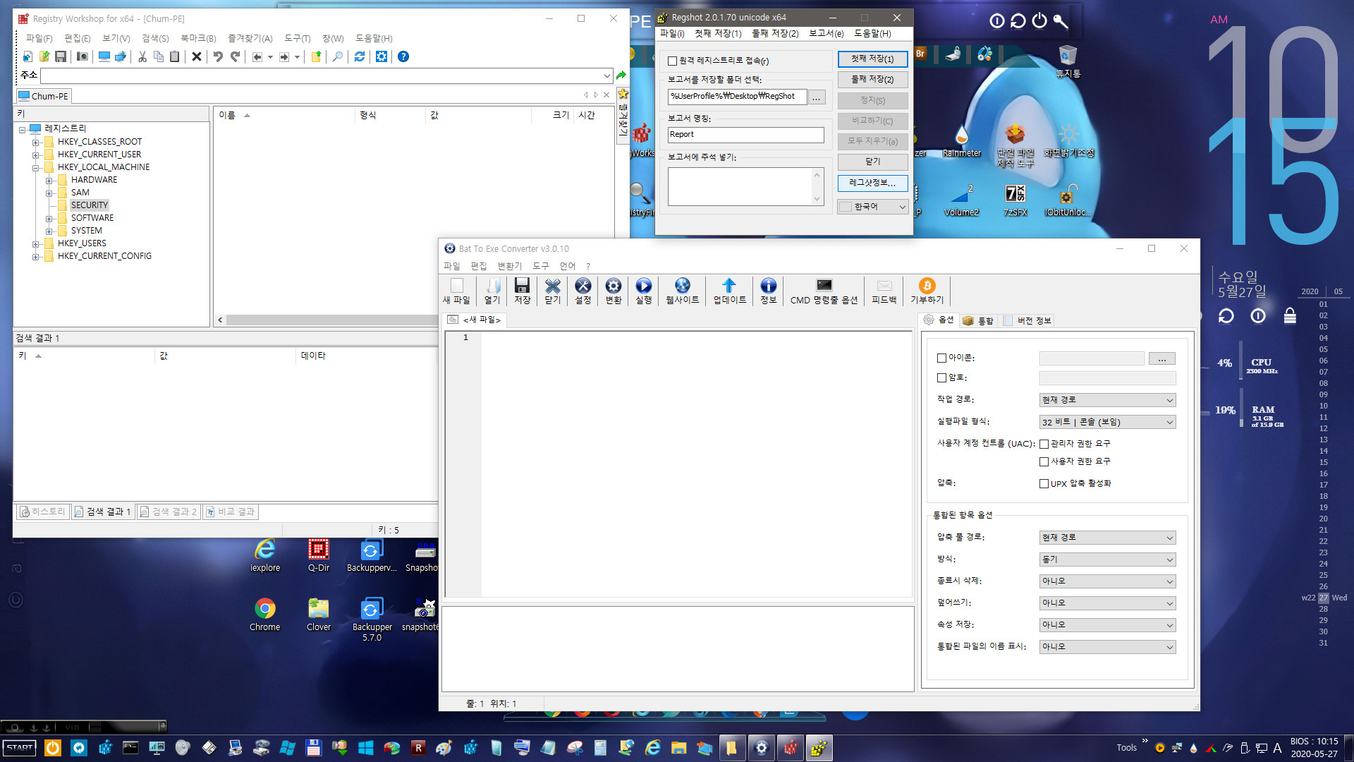Click the Go green arrow beside address bar
This screenshot has width=1354, height=762.
[621, 75]
